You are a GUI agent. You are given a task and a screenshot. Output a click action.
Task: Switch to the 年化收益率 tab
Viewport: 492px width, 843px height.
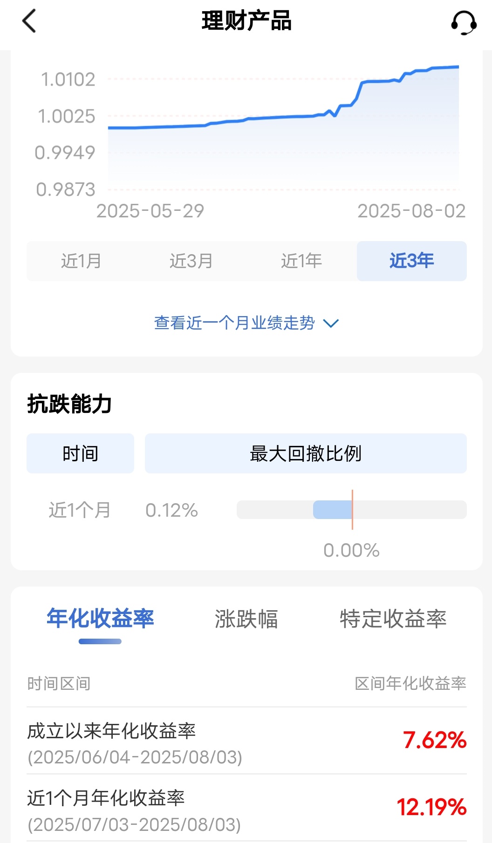click(100, 619)
